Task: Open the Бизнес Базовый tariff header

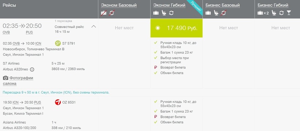Action: pyautogui.click(x=223, y=5)
